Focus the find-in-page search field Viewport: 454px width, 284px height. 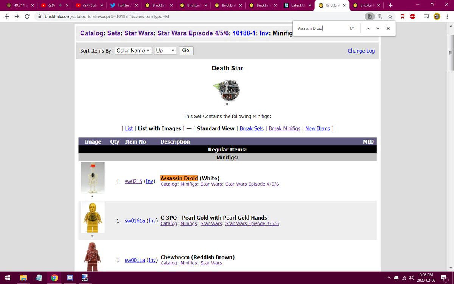(x=322, y=28)
